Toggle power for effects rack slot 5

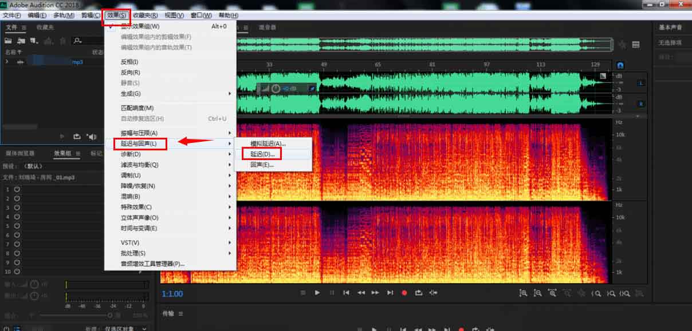(x=17, y=226)
